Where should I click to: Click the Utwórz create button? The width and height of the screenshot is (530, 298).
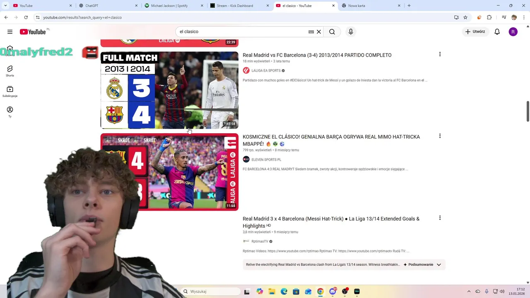click(475, 32)
